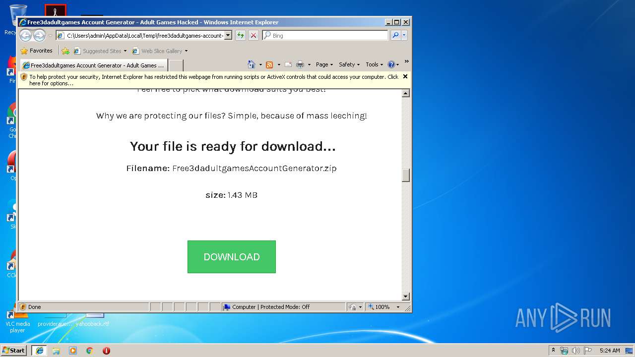635x357 pixels.
Task: Click the Read Mail envelope icon
Action: coord(288,64)
